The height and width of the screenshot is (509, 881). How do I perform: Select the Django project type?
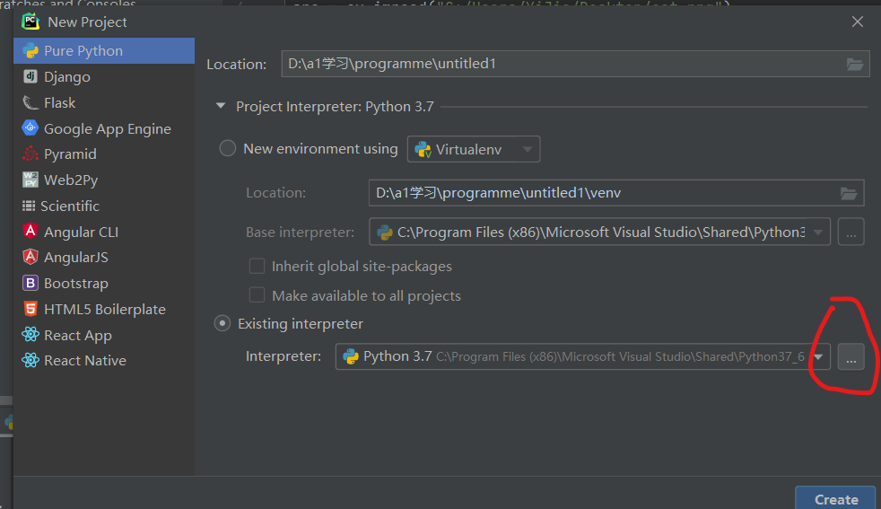point(104,76)
